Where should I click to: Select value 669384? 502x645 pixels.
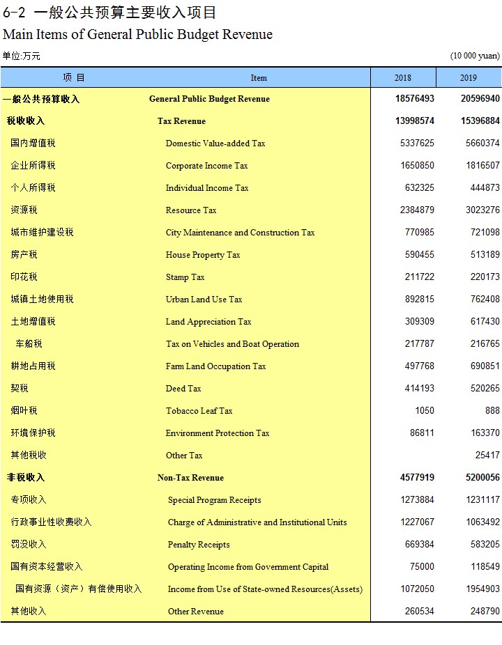click(x=420, y=544)
